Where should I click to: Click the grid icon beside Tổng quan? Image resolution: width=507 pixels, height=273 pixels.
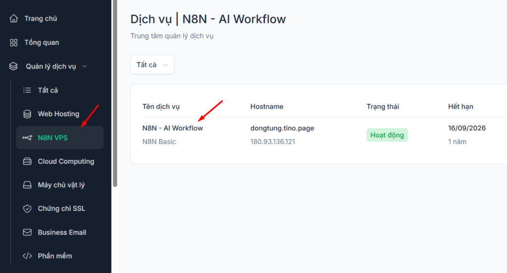click(13, 43)
